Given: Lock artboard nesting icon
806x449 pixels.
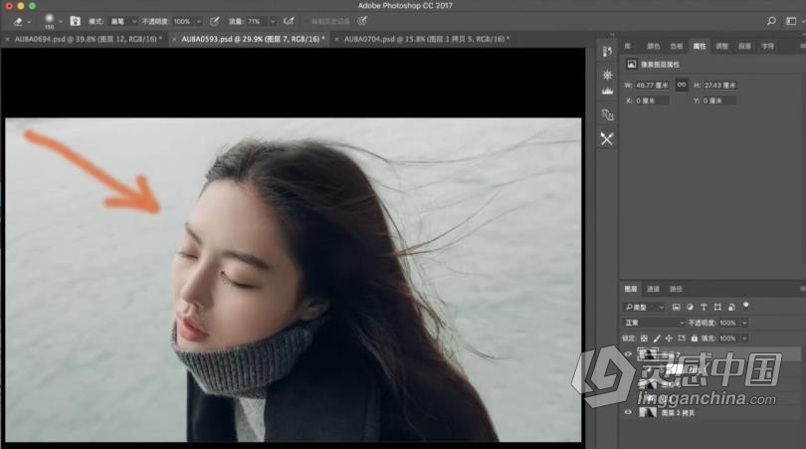Looking at the screenshot, I should (x=682, y=338).
